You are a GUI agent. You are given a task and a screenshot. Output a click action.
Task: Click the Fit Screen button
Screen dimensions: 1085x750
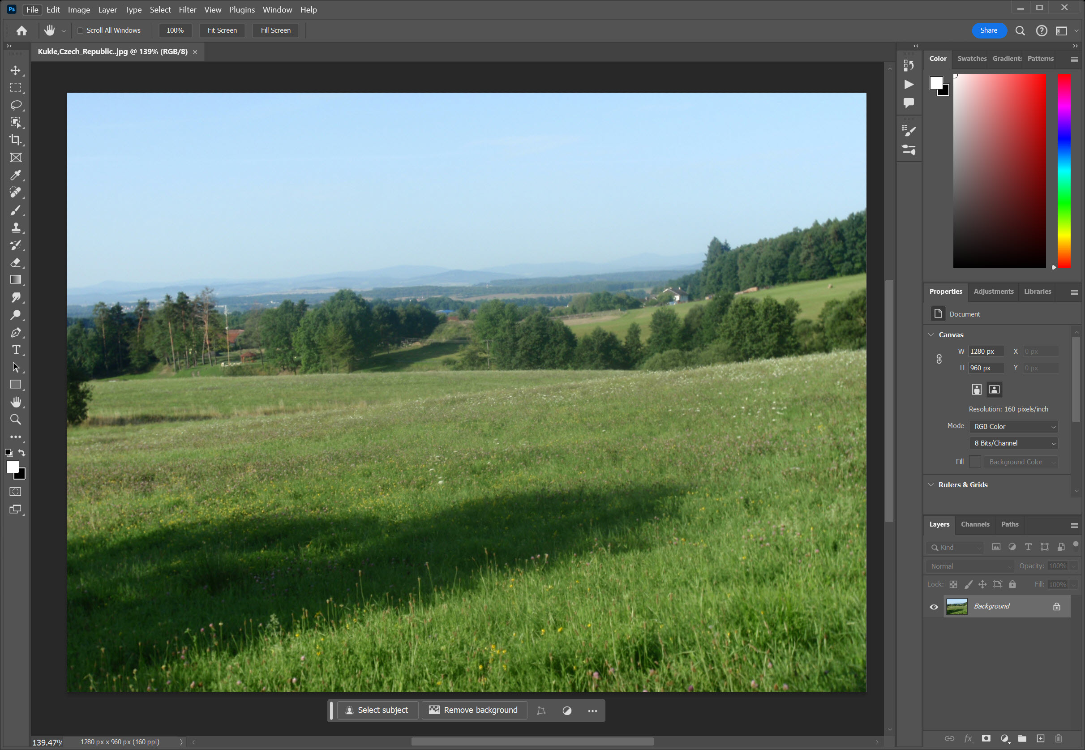coord(222,30)
